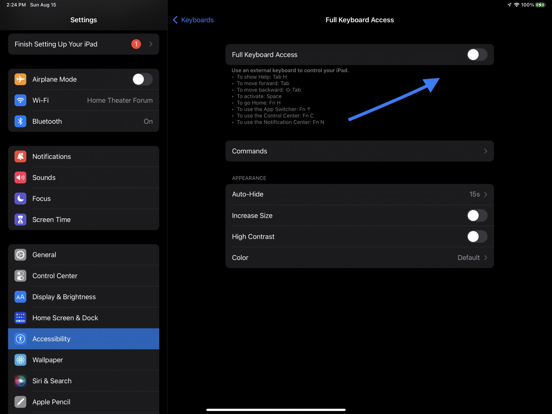Tap the Wi-Fi icon in sidebar
This screenshot has height=414, width=552.
tap(20, 100)
